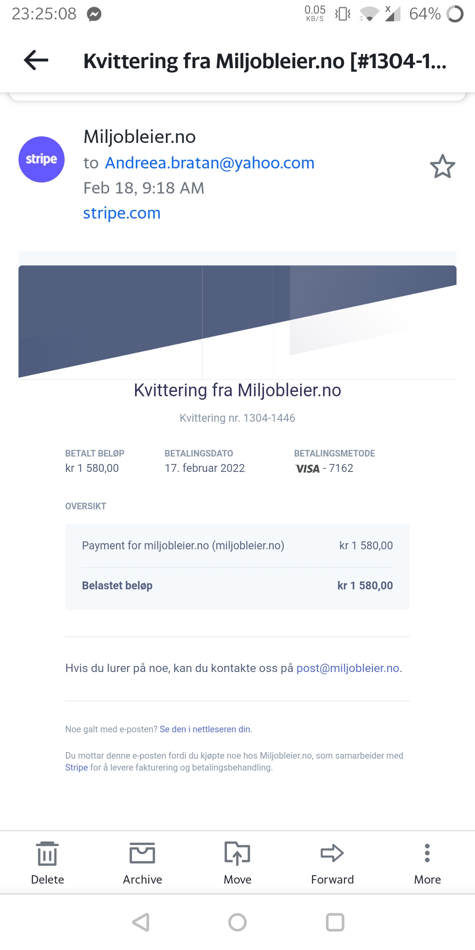The image size is (475, 950).
Task: Open 'Se den i nettleseren din' link
Action: 205,729
